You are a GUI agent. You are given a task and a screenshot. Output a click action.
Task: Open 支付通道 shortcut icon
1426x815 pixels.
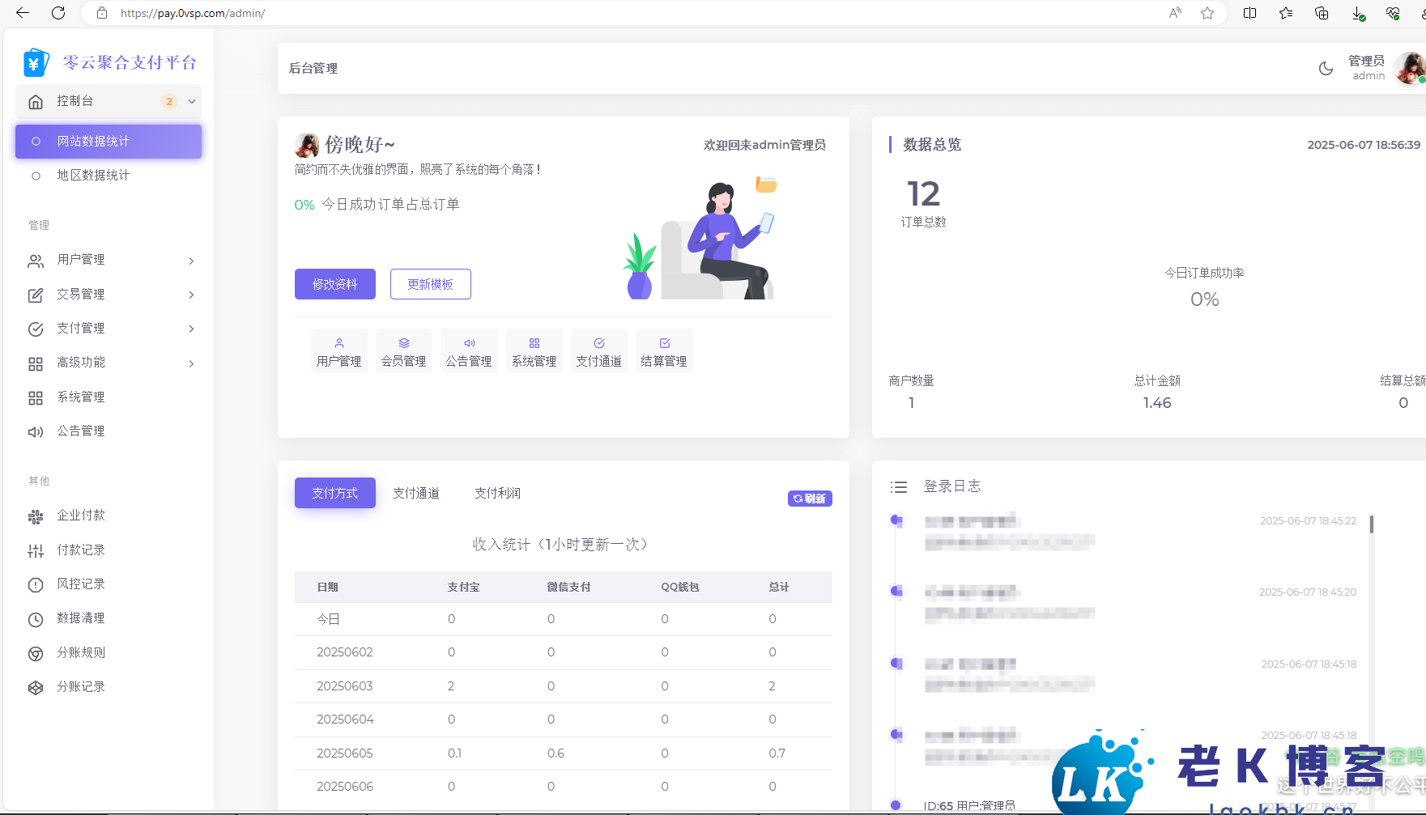599,344
